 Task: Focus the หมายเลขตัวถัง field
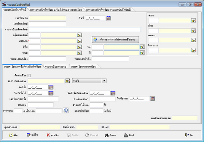[x=110, y=59]
